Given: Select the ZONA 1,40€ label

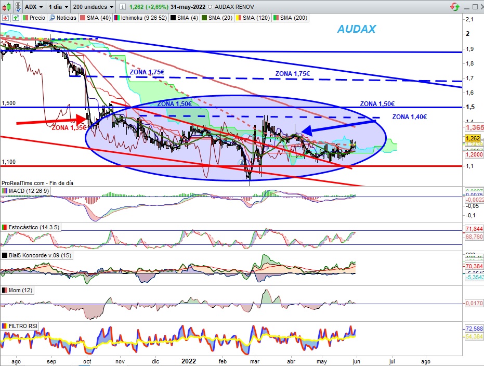Looking at the screenshot, I should coord(410,117).
